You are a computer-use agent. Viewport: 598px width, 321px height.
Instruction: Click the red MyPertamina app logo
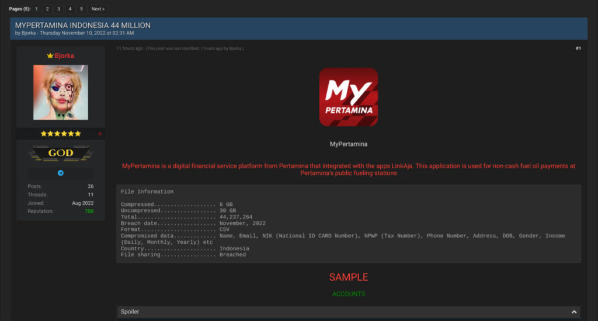click(348, 97)
